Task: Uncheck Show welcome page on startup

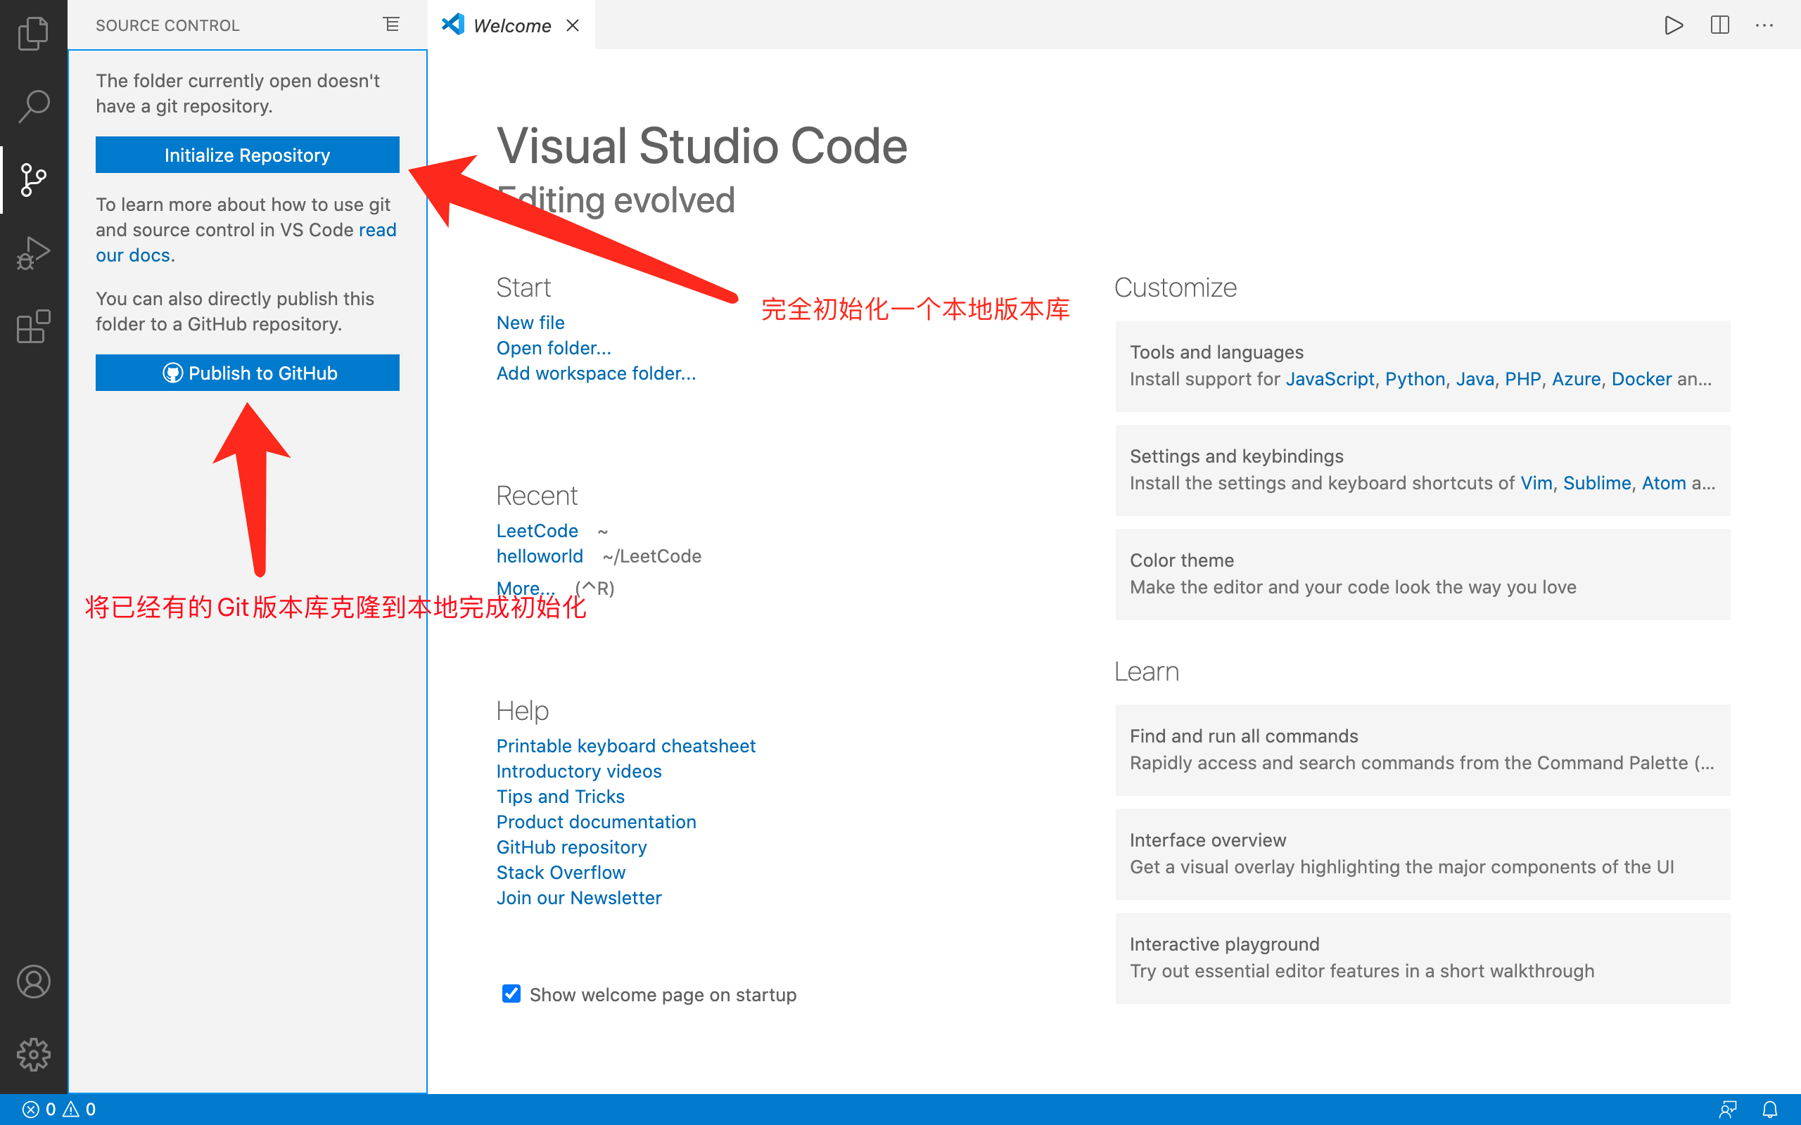Action: [x=511, y=994]
